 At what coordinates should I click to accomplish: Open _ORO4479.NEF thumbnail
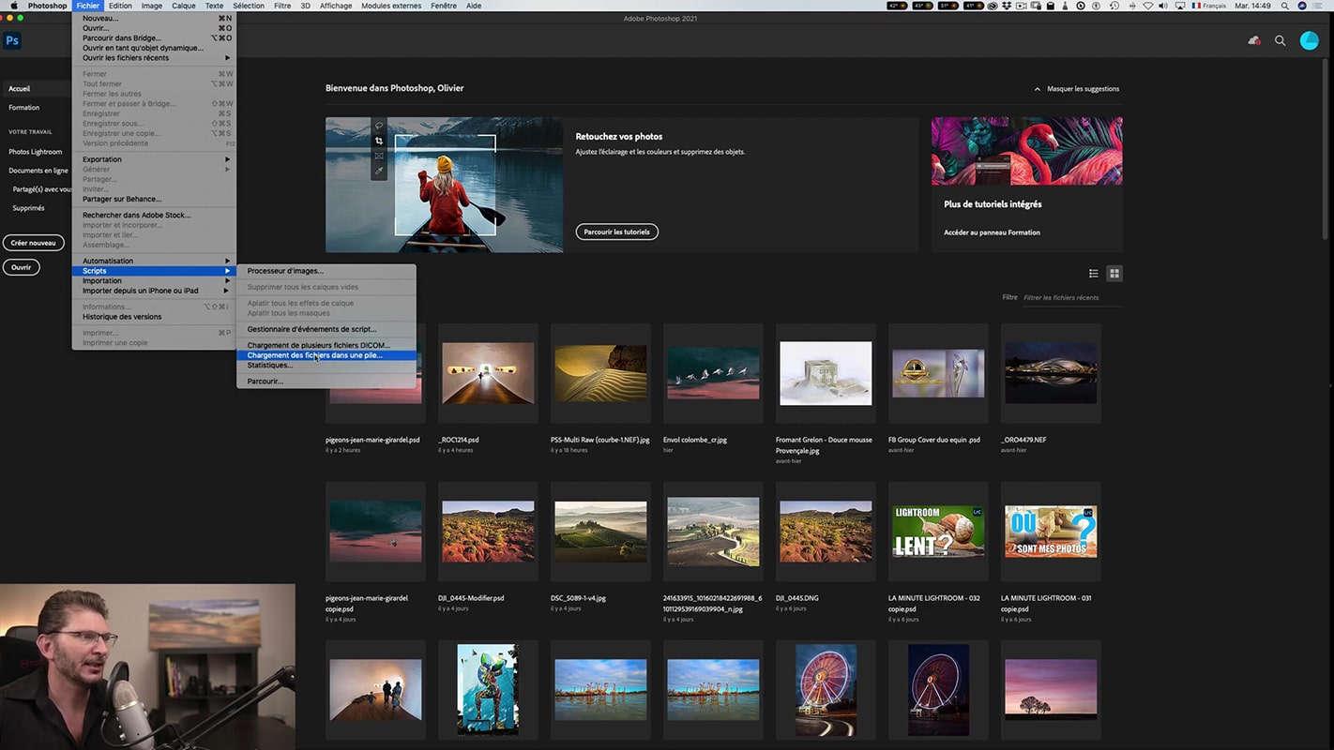coord(1051,373)
